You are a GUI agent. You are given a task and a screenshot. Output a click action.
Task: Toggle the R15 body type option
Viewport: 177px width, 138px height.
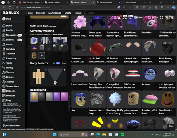point(58,63)
